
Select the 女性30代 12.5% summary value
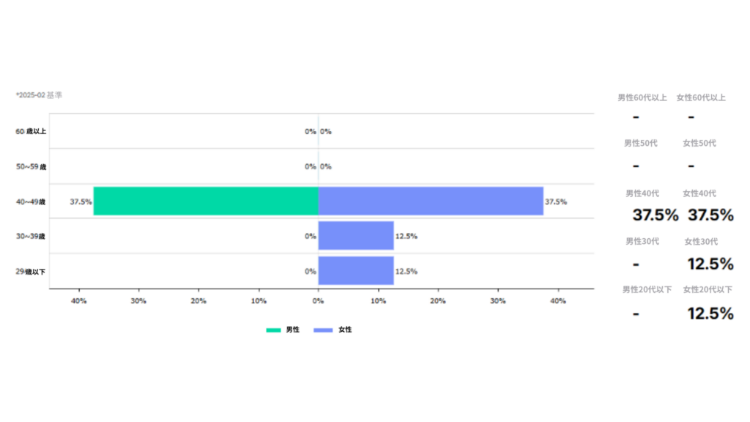pos(710,264)
